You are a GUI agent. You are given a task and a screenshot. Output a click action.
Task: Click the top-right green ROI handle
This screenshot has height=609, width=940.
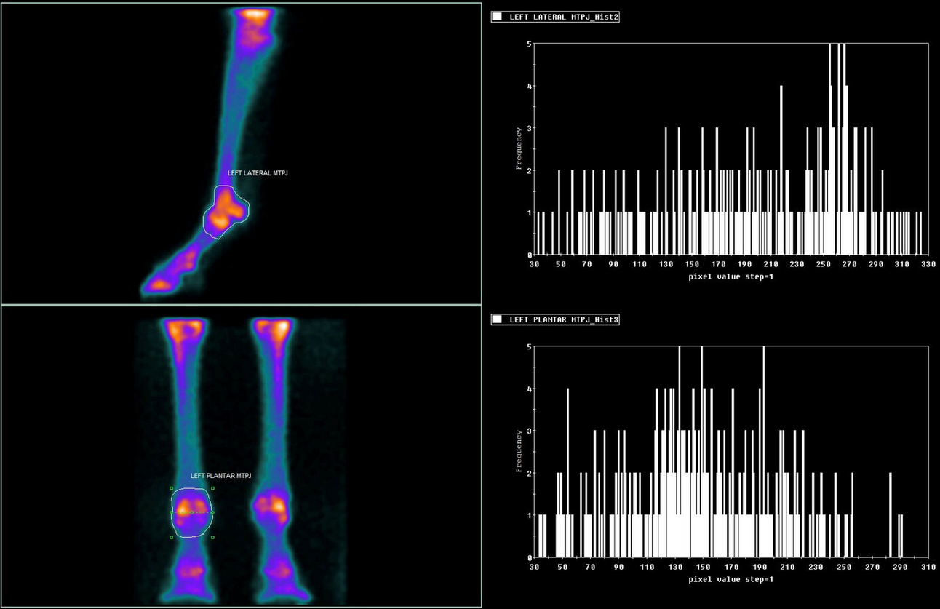point(212,488)
